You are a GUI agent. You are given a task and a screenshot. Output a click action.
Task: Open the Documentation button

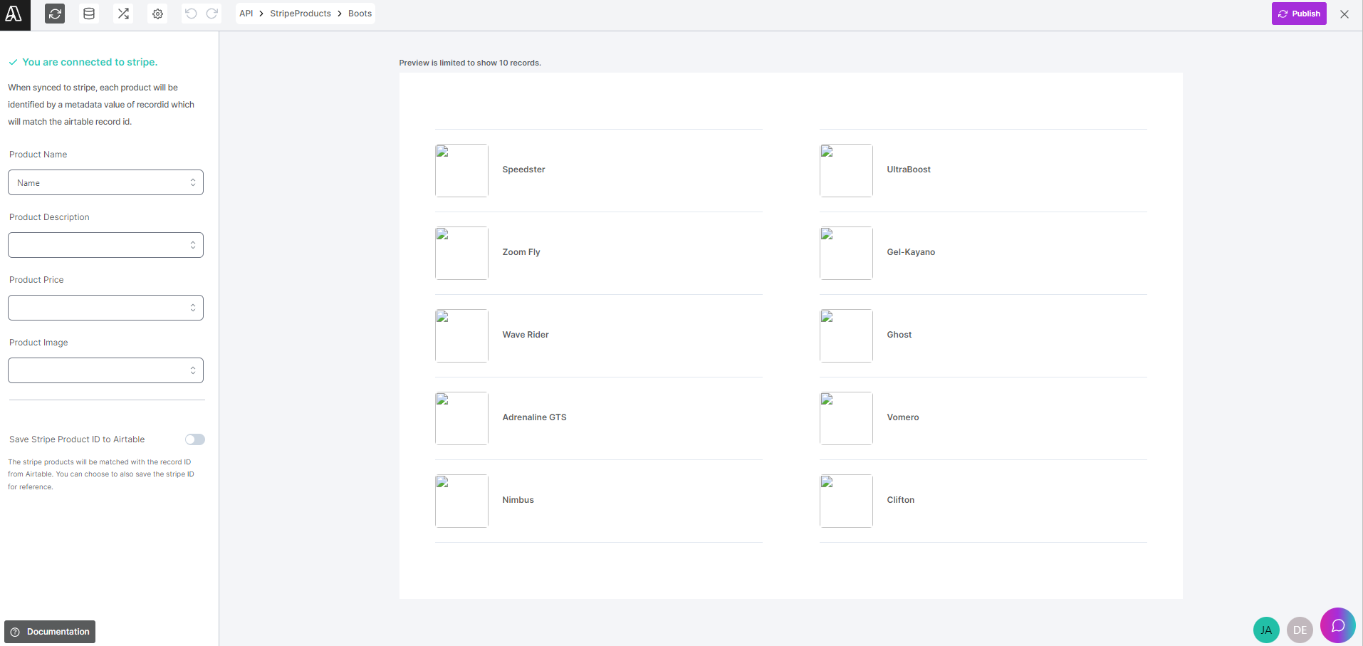[50, 632]
